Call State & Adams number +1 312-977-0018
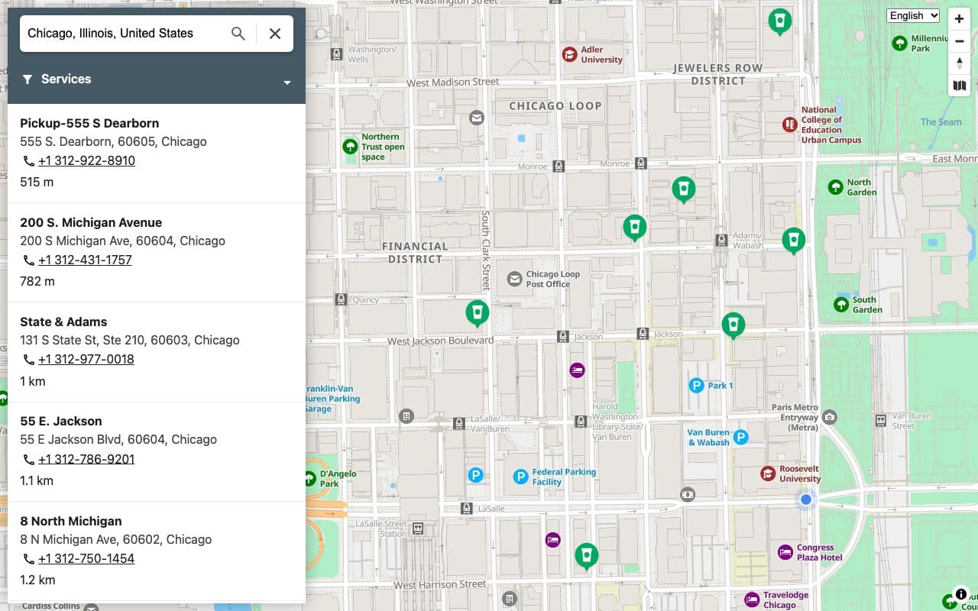Screen dimensions: 978x611 point(86,360)
